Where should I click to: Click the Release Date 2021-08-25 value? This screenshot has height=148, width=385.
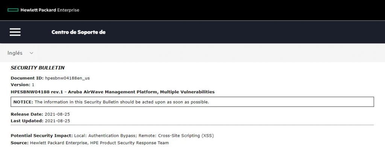click(x=58, y=114)
